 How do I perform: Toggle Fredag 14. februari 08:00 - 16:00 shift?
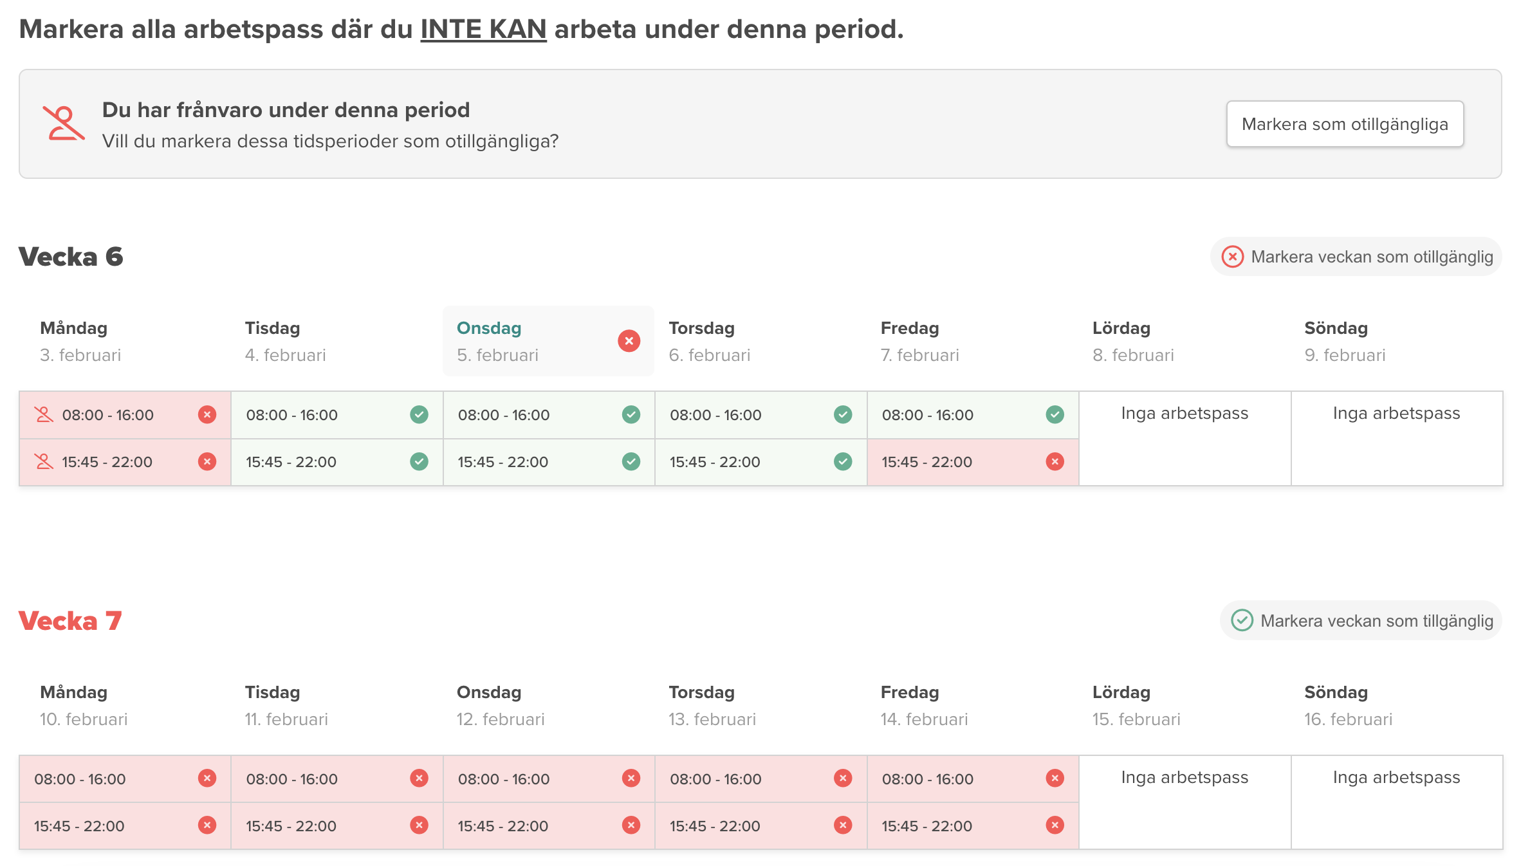pos(972,779)
